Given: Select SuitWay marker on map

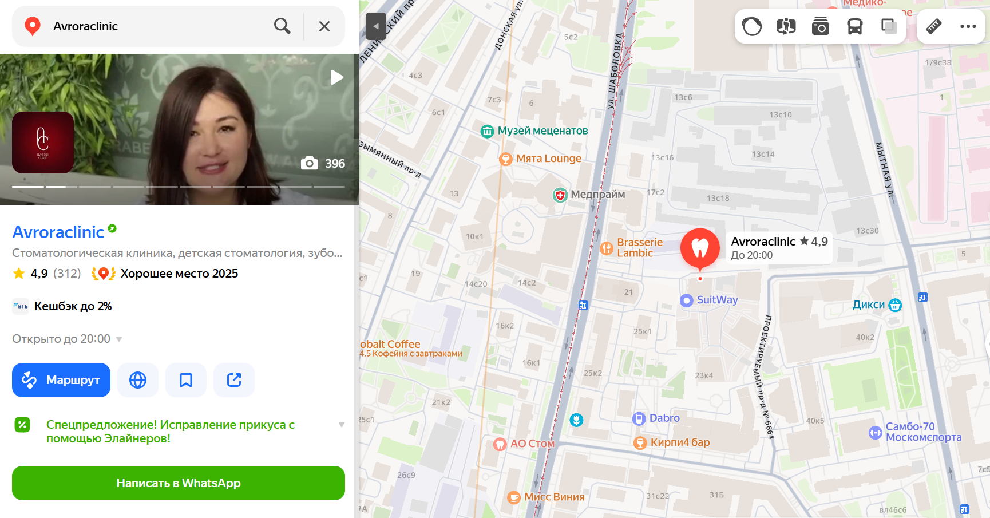Looking at the screenshot, I should [709, 300].
